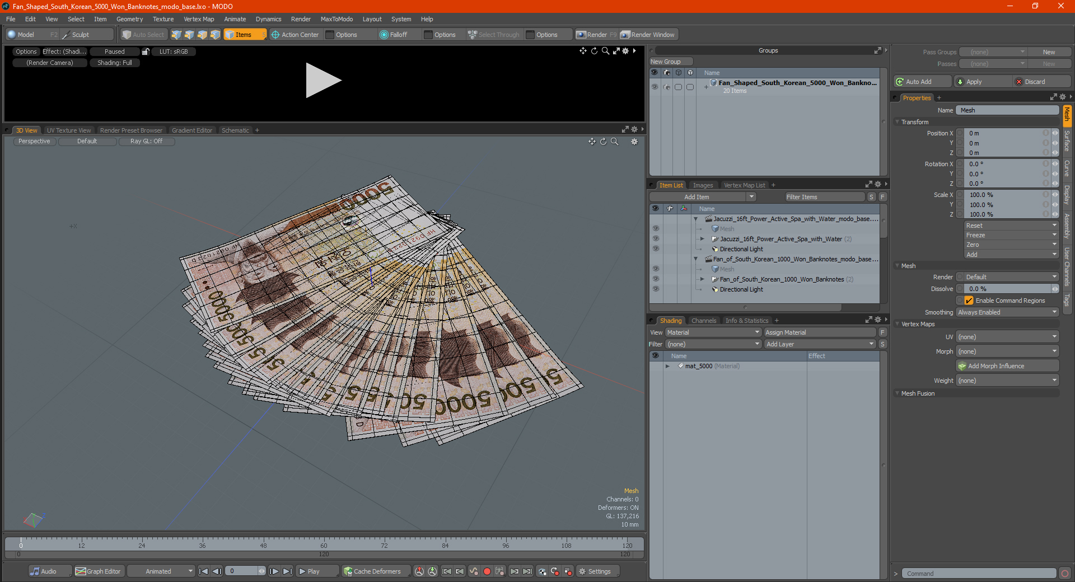1075x582 pixels.
Task: Click New Group button
Action: pyautogui.click(x=670, y=62)
